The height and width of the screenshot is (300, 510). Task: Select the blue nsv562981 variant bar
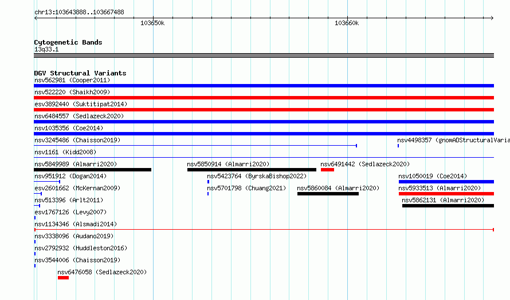[x=264, y=86]
